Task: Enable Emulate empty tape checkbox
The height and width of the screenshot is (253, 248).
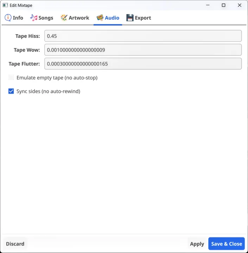Action: [11, 77]
